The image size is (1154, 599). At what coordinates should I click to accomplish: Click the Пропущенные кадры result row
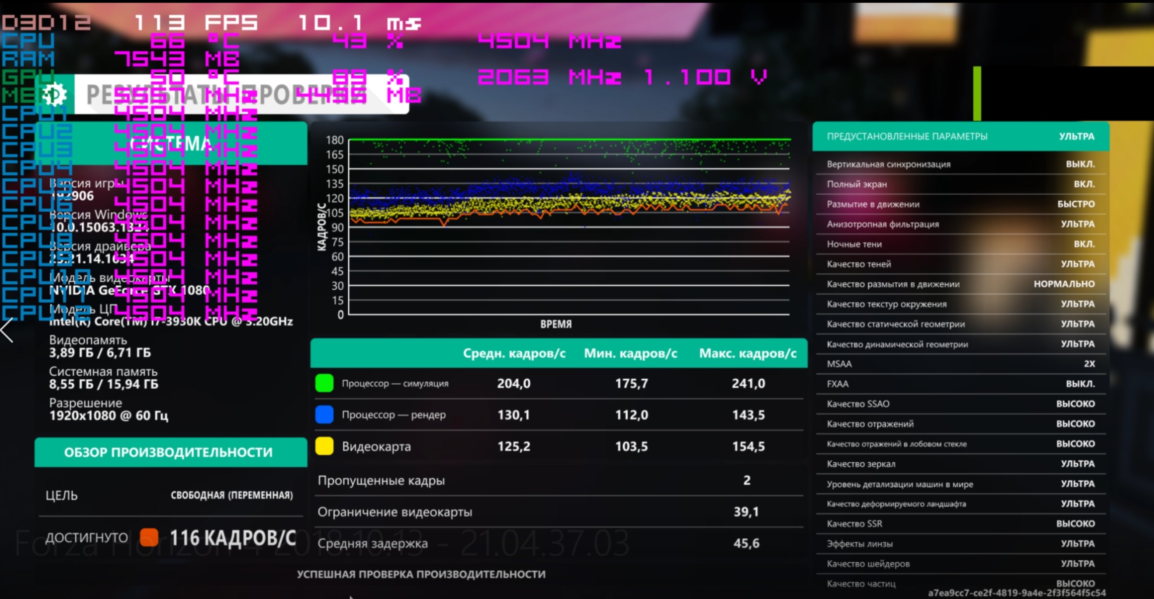pyautogui.click(x=558, y=481)
